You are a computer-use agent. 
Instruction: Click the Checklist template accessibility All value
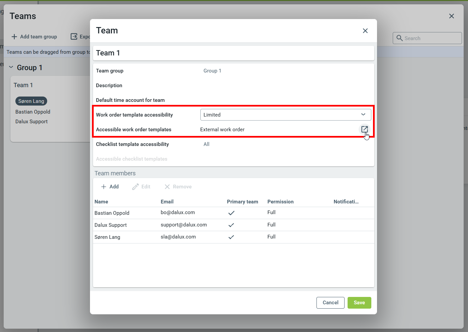(x=206, y=144)
